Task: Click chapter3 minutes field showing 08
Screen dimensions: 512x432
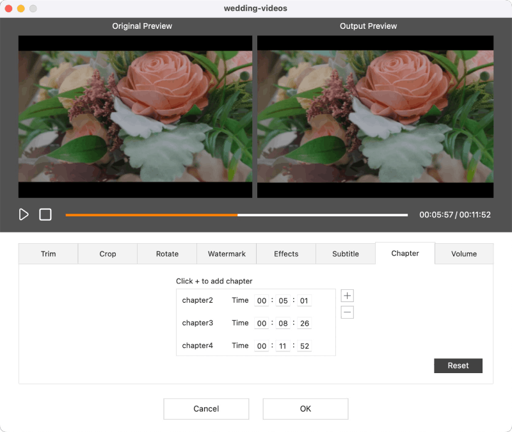Action: [283, 323]
